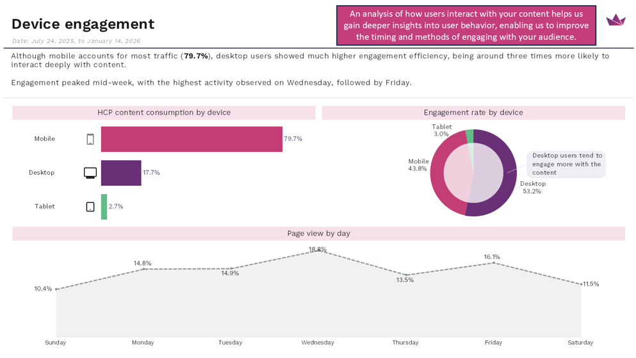
Task: Select the purple Desktop bar
Action: pyautogui.click(x=121, y=173)
